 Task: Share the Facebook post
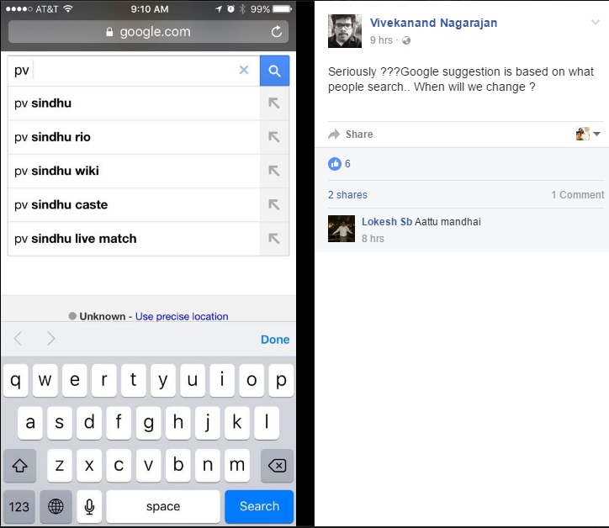[x=351, y=135]
